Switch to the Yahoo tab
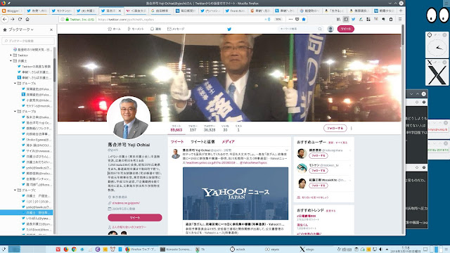This screenshot has width=450, height=253. coord(136,11)
